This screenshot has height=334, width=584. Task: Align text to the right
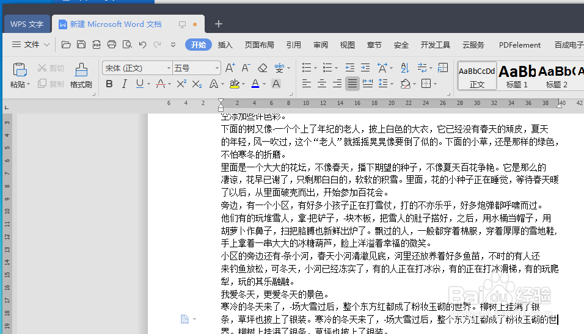(x=337, y=84)
